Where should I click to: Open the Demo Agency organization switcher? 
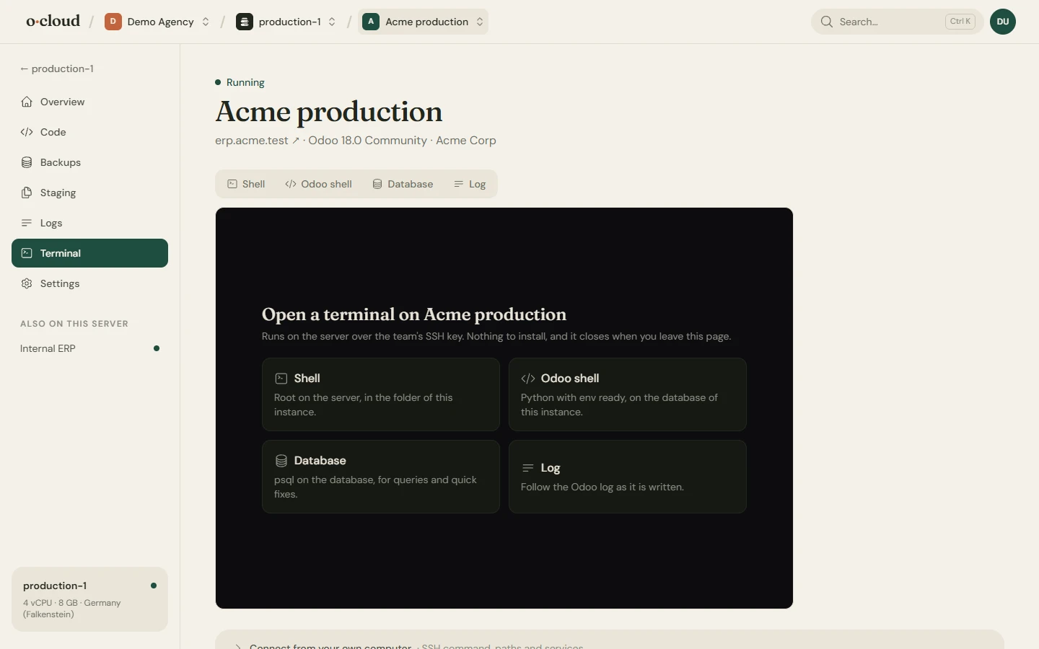pyautogui.click(x=157, y=22)
